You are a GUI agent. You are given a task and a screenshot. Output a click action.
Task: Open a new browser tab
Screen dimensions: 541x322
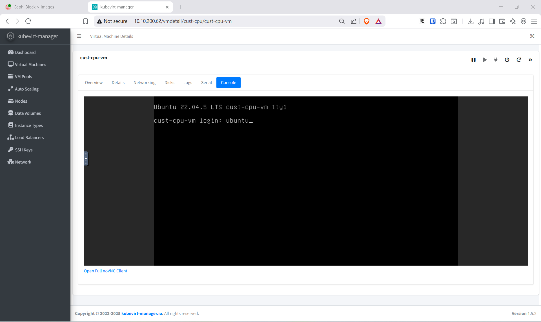(x=181, y=7)
